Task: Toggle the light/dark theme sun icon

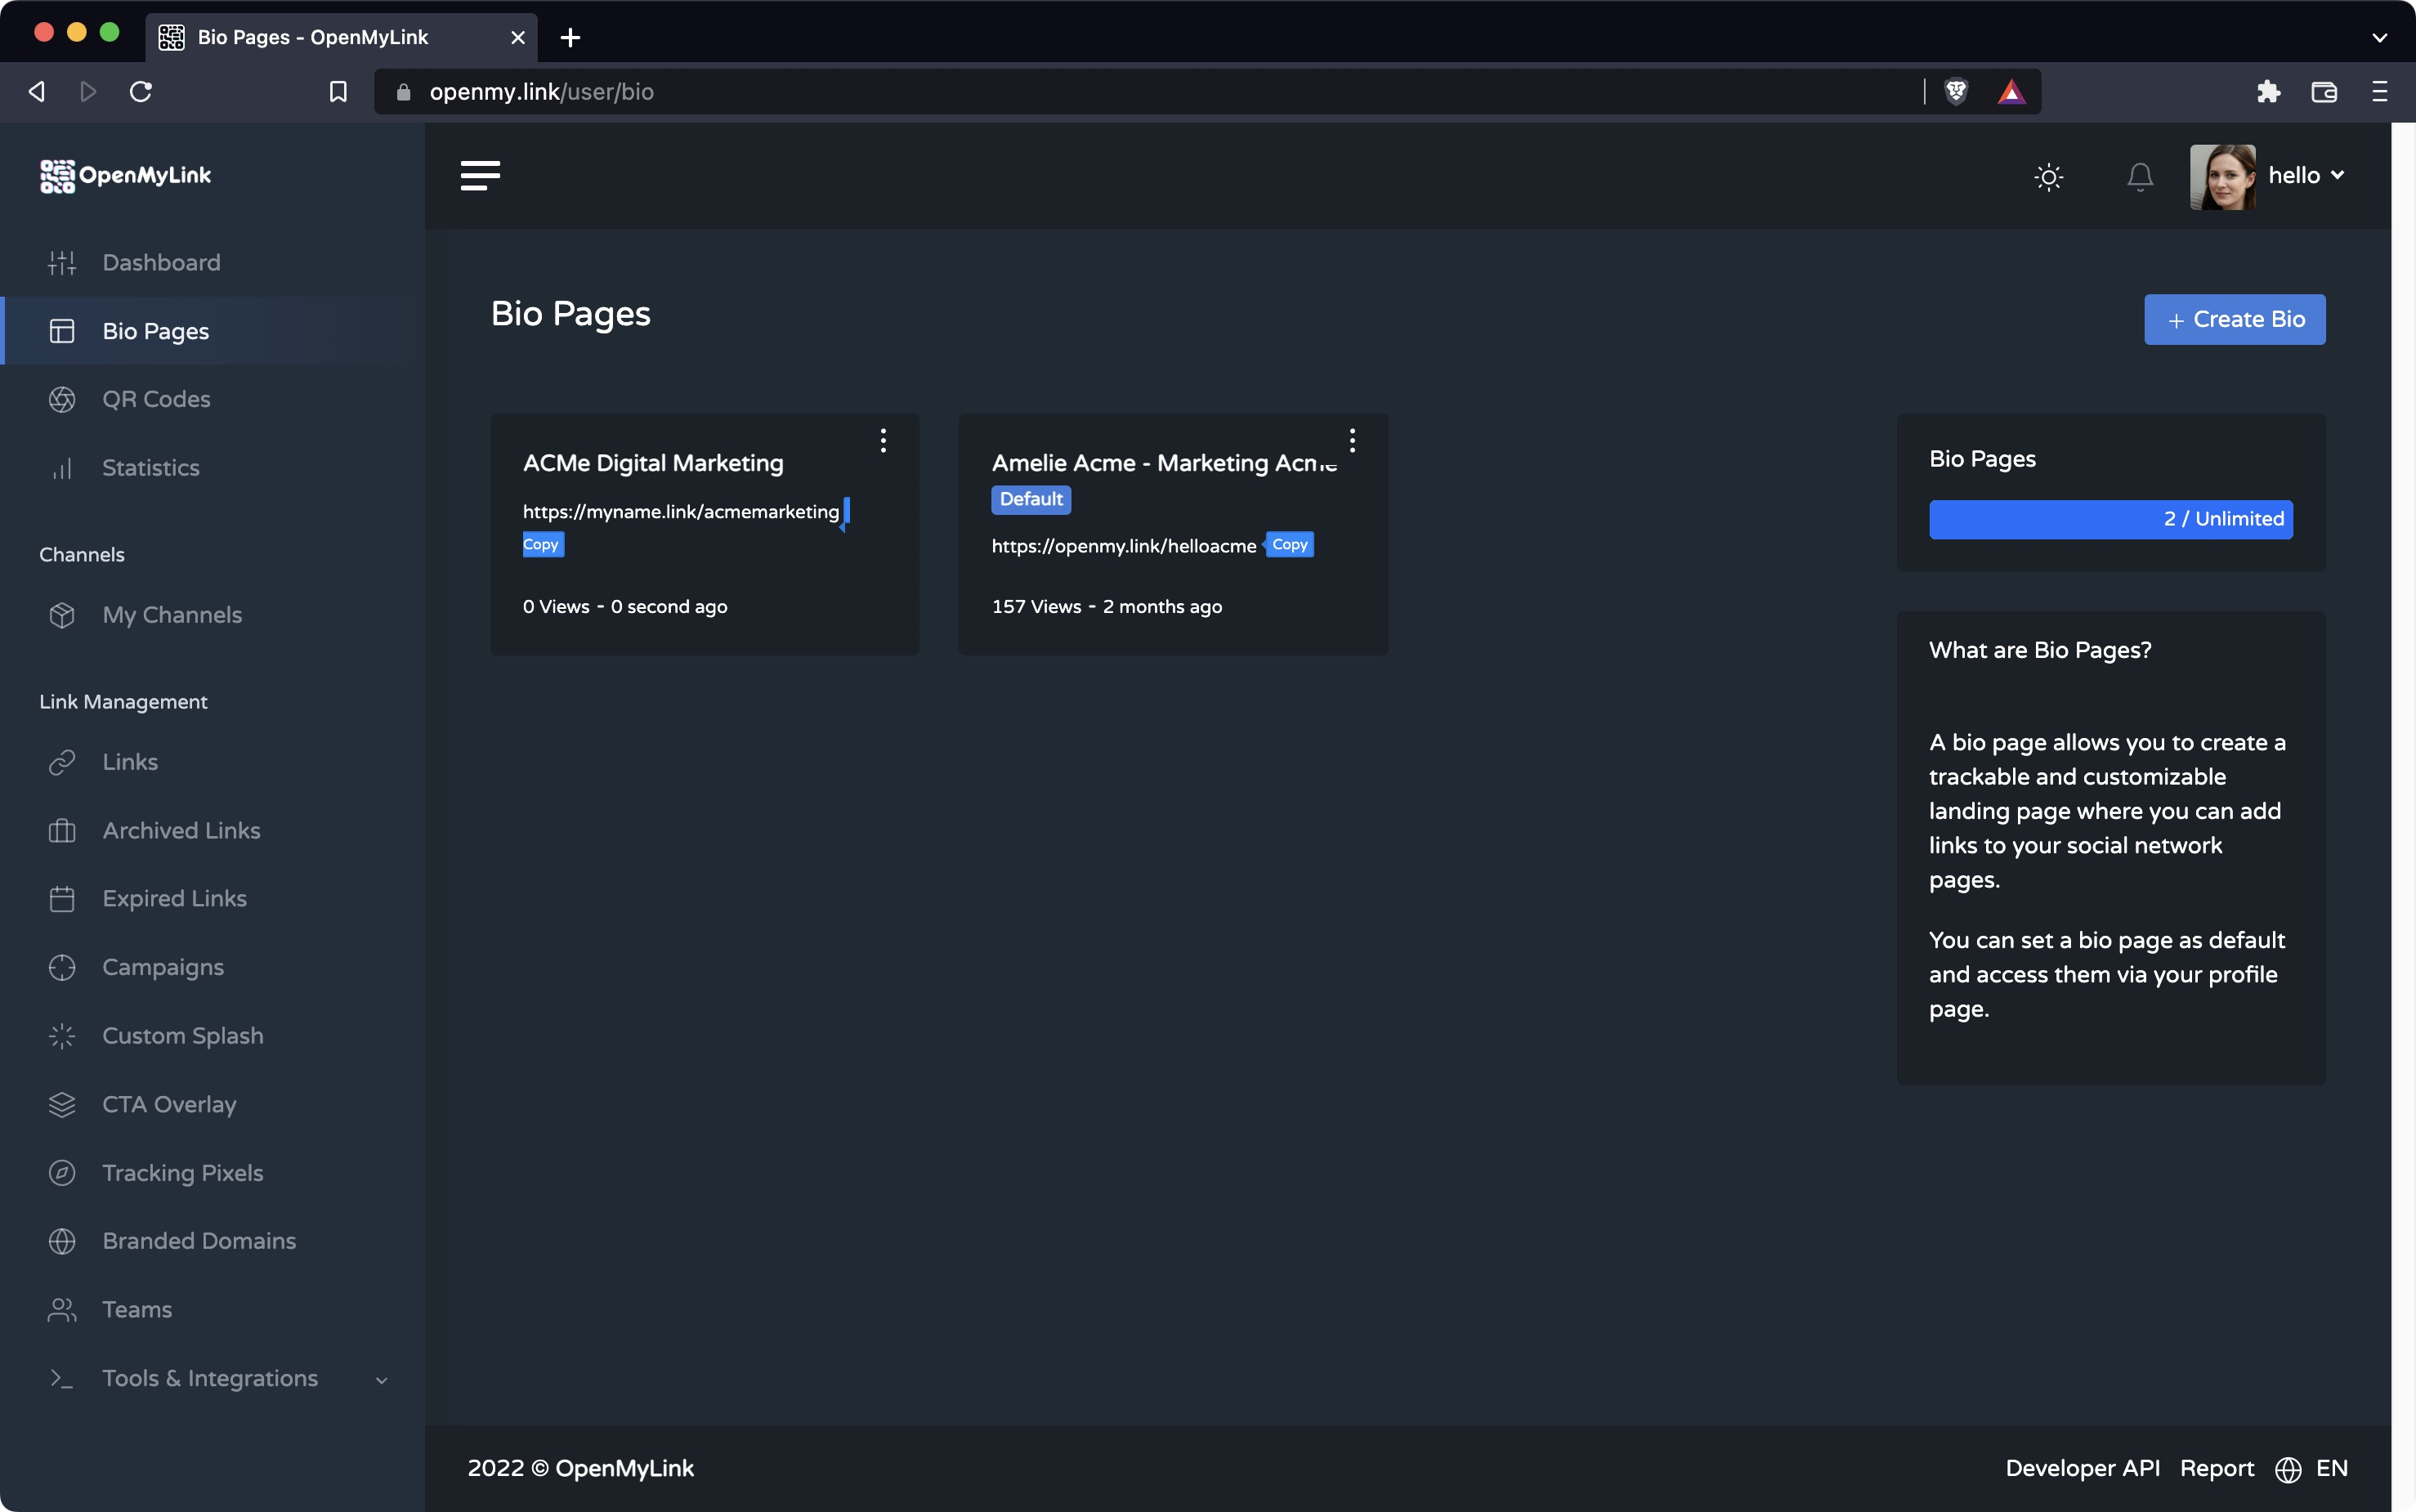Action: click(x=2048, y=177)
